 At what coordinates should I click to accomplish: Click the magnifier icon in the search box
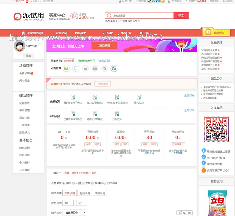[109, 16]
